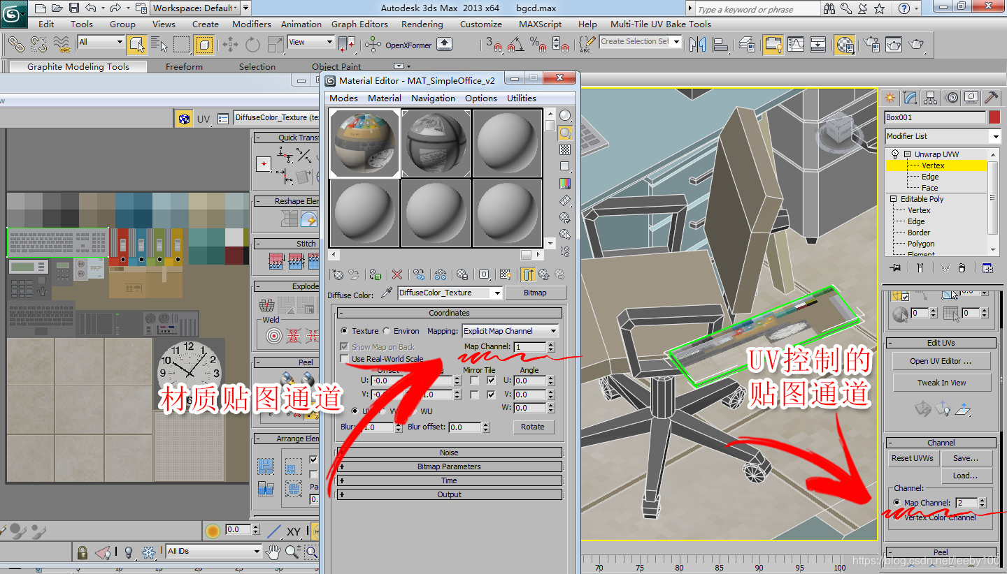
Task: Open Select by Name list
Action: [159, 45]
